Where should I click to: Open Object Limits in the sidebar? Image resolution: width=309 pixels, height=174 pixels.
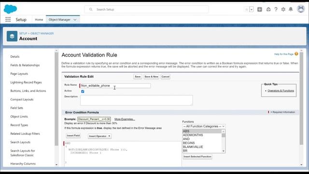tap(19, 116)
